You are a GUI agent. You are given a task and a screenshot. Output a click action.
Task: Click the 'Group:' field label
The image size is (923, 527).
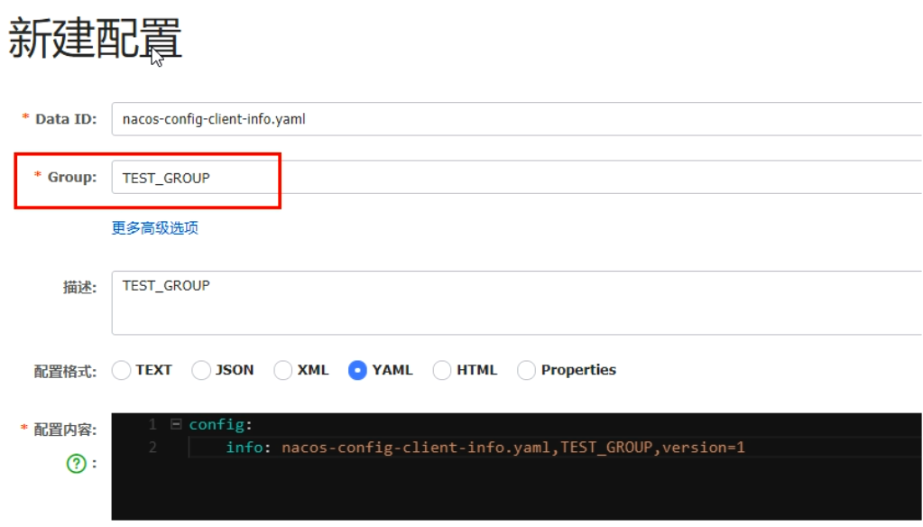[x=72, y=177]
